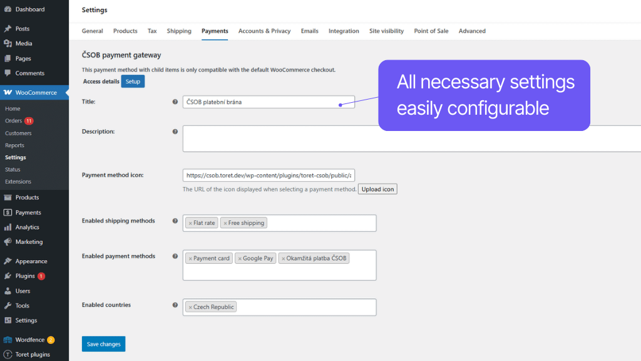Open the Point of Sale tab

click(431, 31)
